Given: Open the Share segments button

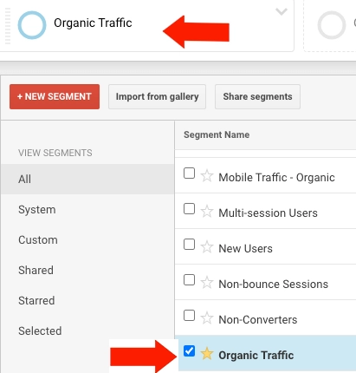Looking at the screenshot, I should click(257, 96).
